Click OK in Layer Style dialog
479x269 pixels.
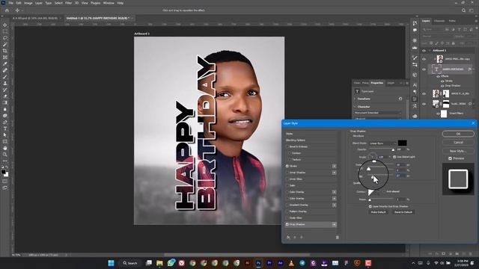pos(458,134)
